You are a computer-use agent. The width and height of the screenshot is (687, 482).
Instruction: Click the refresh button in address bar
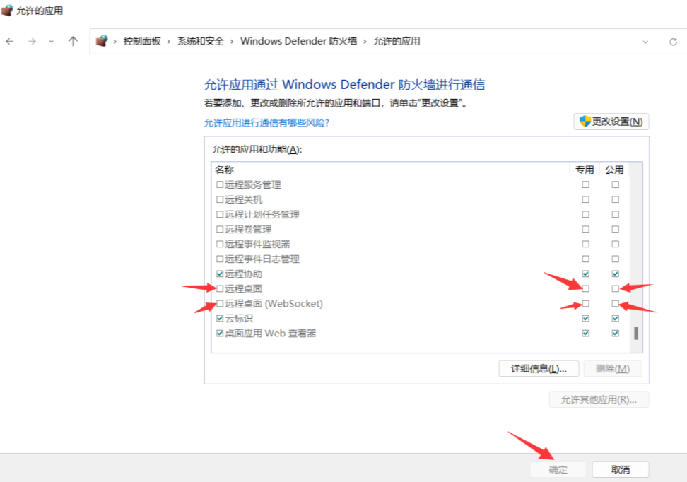(x=673, y=42)
